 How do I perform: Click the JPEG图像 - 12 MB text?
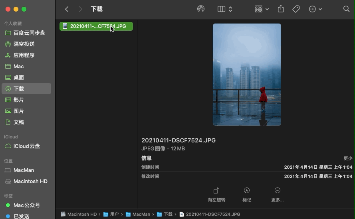[x=163, y=149]
